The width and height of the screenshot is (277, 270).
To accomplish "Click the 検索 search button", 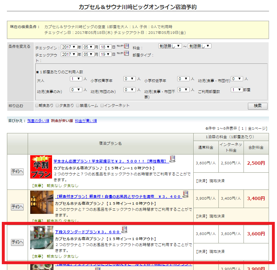I will click(x=258, y=106).
